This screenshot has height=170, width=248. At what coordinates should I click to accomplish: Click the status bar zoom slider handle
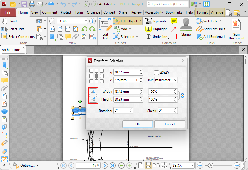point(210,166)
